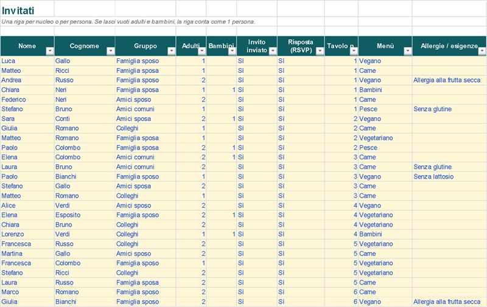Select 'Pesce' menu in Stefano Bruno's row
The height and width of the screenshot is (307, 487).
[385, 109]
